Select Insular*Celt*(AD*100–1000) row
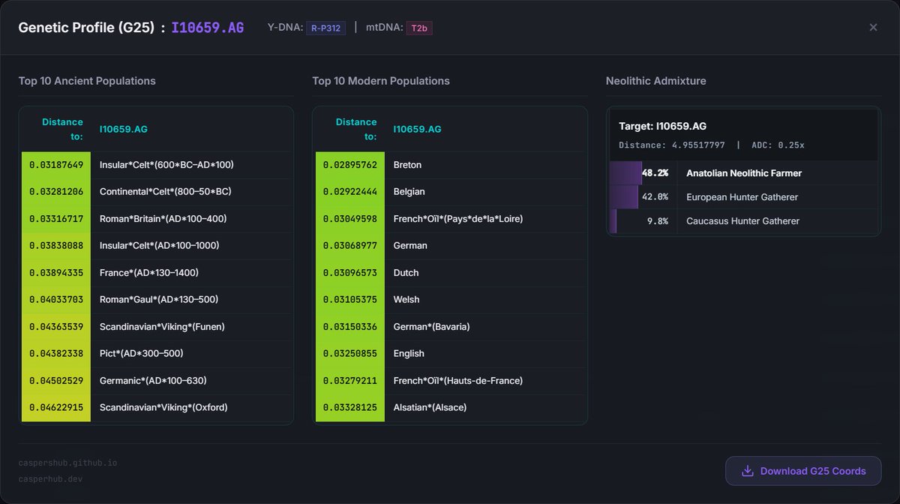Image resolution: width=900 pixels, height=504 pixels. tap(156, 246)
